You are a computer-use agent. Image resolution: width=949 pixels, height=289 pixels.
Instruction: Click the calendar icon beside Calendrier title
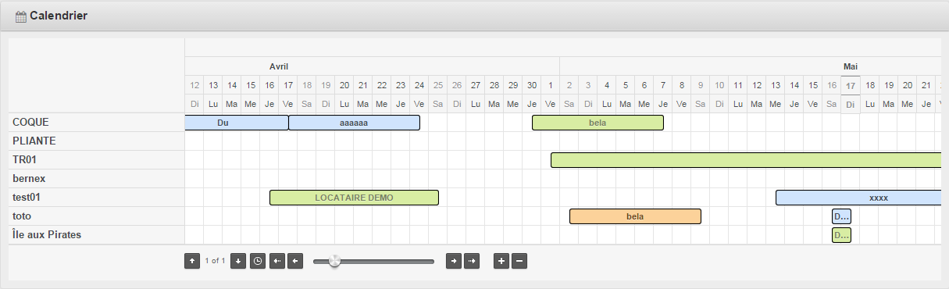21,16
